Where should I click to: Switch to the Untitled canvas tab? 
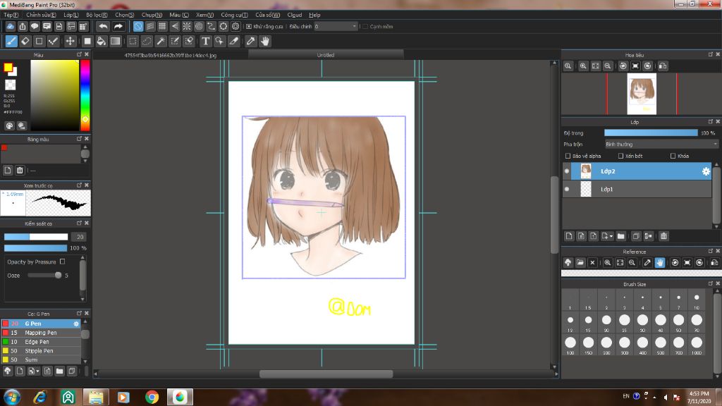[326, 55]
